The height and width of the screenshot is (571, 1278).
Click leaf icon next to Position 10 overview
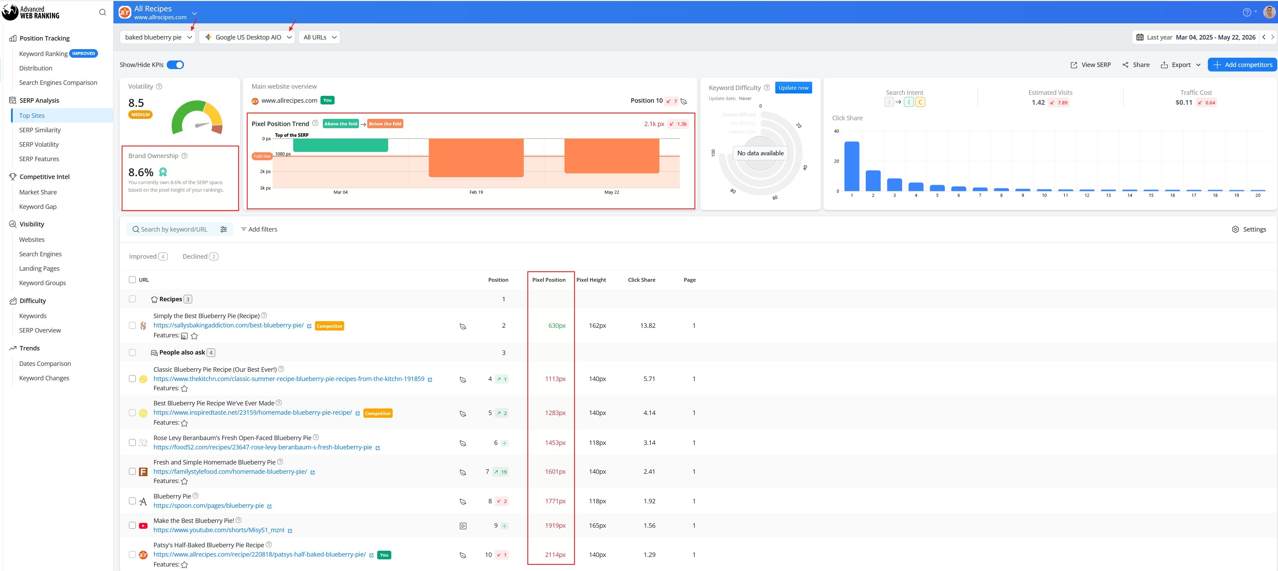tap(684, 101)
